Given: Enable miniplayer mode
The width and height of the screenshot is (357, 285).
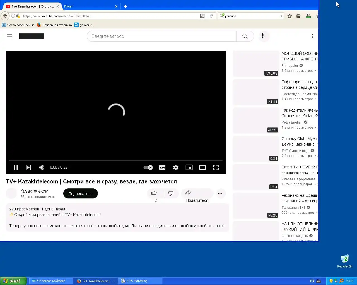Looking at the screenshot, I should (x=189, y=167).
